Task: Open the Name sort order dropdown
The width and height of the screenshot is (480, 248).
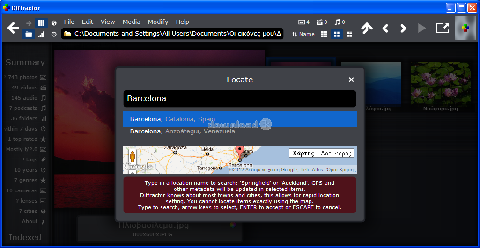Action: (303, 34)
